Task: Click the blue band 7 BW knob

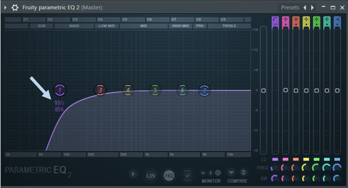Action: (x=337, y=178)
